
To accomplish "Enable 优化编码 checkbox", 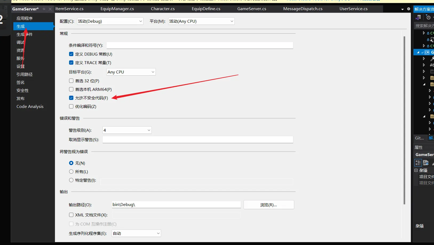I will 71,106.
